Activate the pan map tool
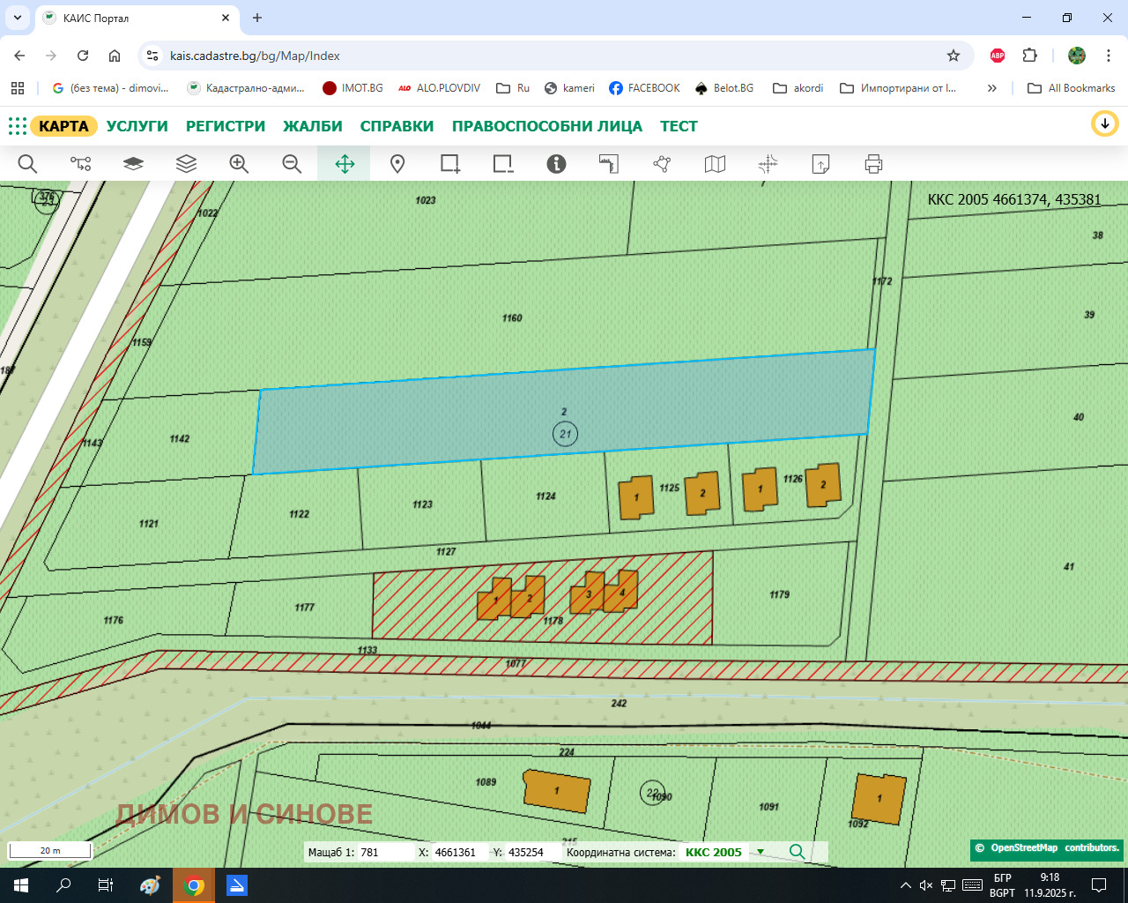Image resolution: width=1128 pixels, height=903 pixels. 345,164
